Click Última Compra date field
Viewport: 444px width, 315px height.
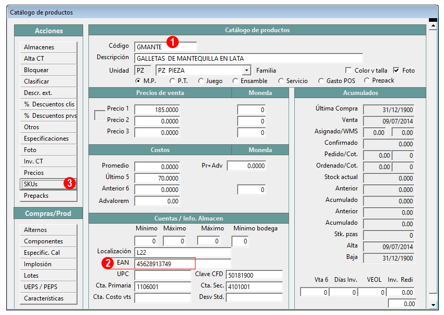[x=389, y=109]
